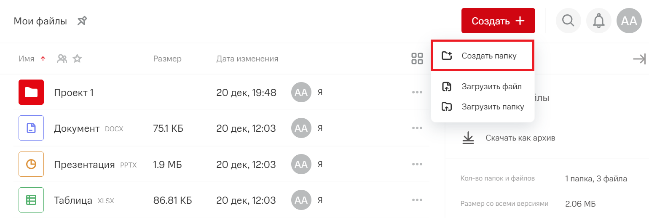Click the favorites star column icon
The height and width of the screenshot is (218, 649).
(77, 59)
